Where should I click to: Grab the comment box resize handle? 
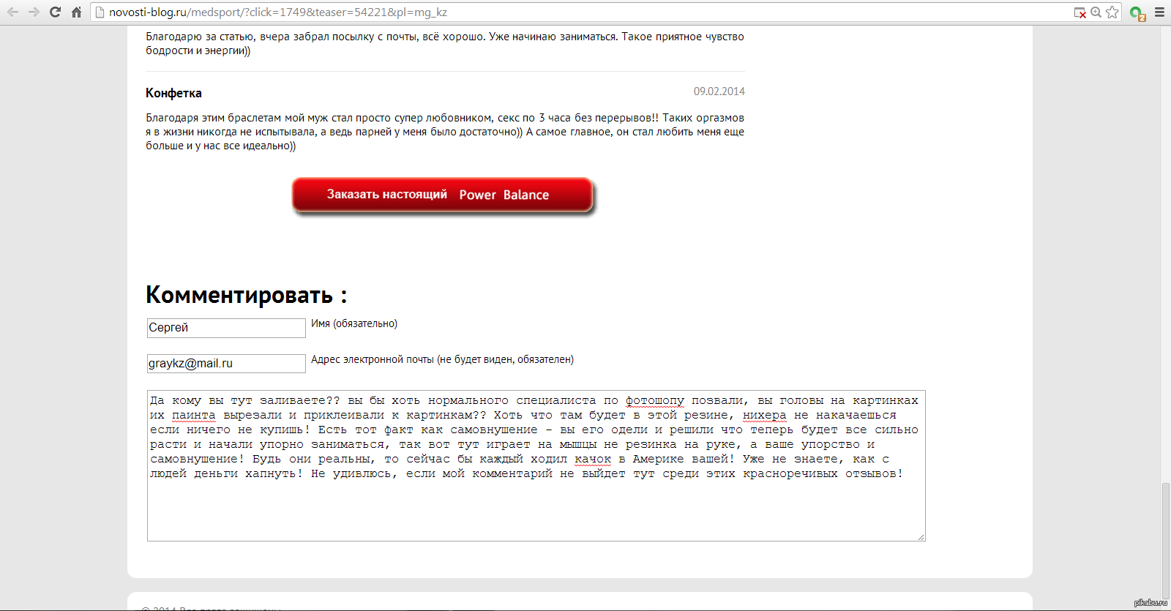(x=921, y=536)
